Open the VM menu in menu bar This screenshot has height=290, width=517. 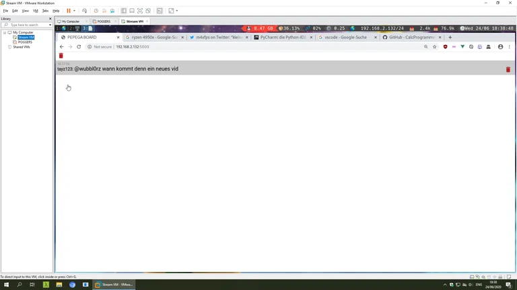[x=36, y=11]
